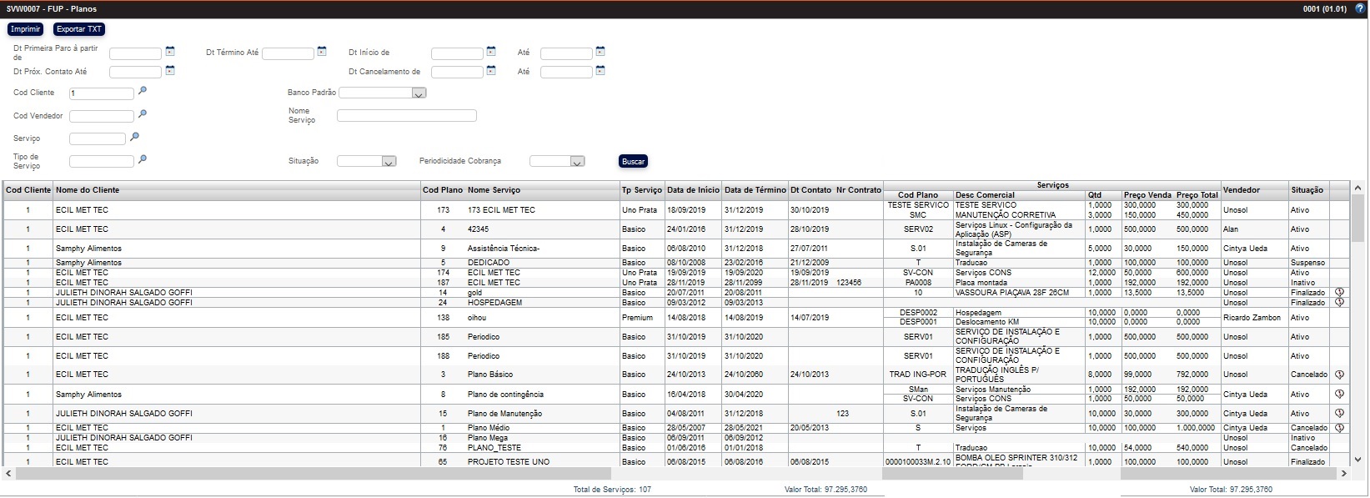Click the Vendedor column header
The height and width of the screenshot is (498, 1370).
click(1242, 190)
